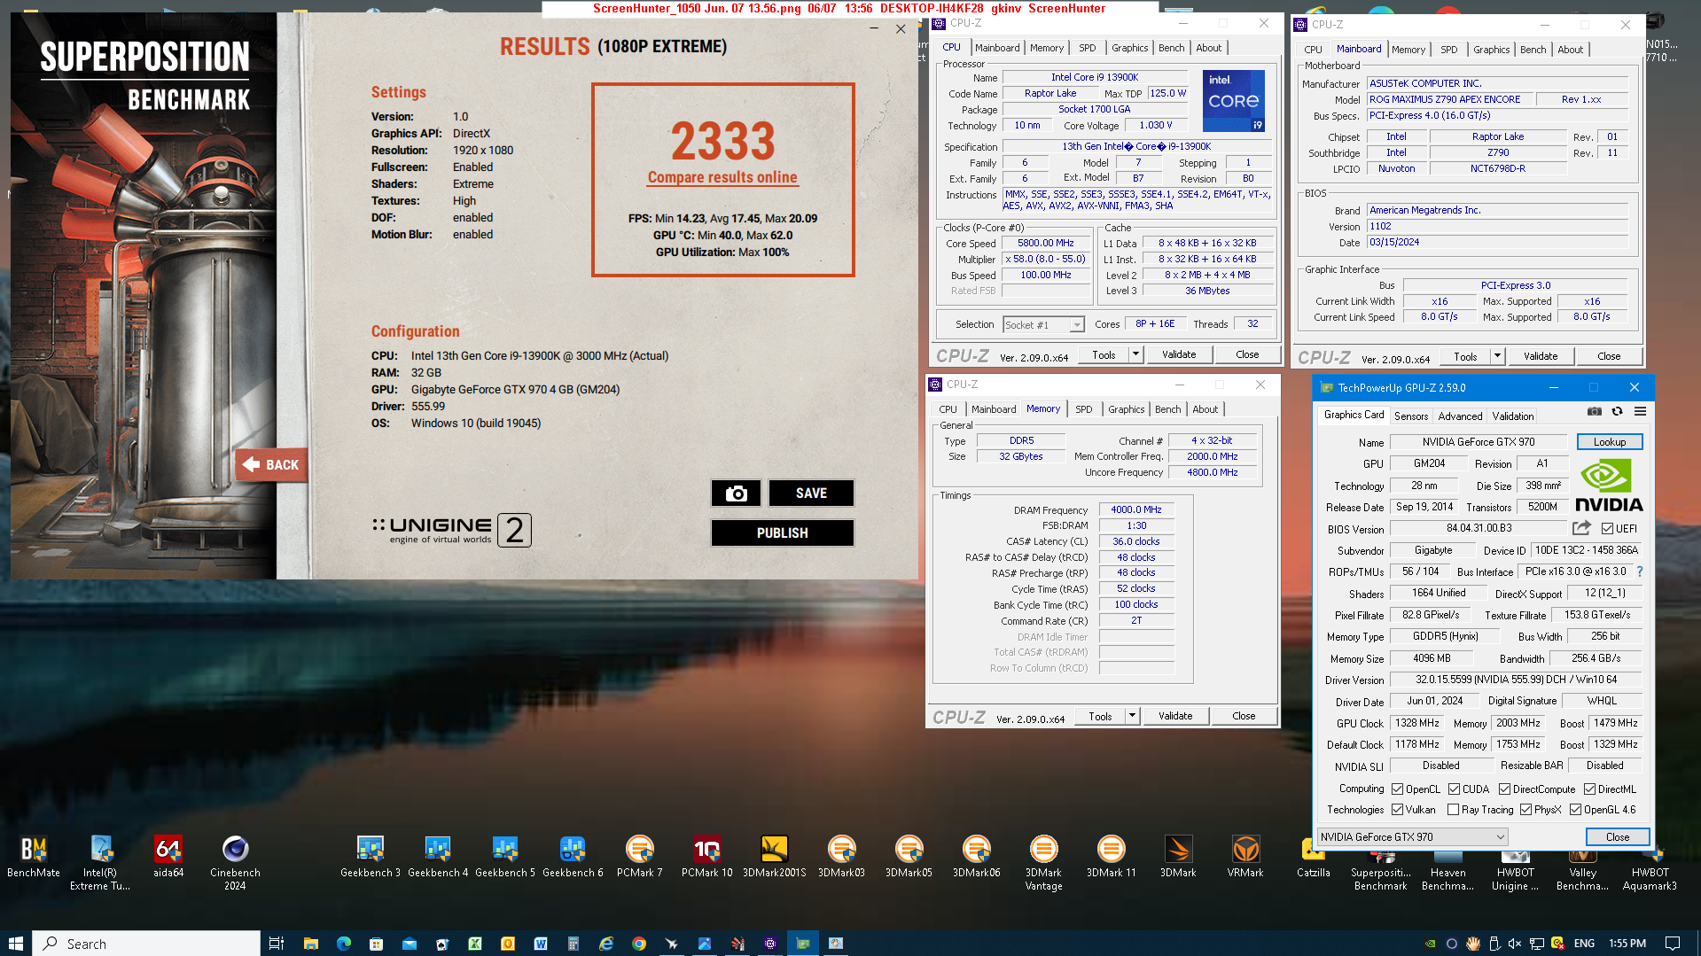The height and width of the screenshot is (956, 1701).
Task: Click the 1:55 PM taskbar clock
Action: pos(1627,944)
